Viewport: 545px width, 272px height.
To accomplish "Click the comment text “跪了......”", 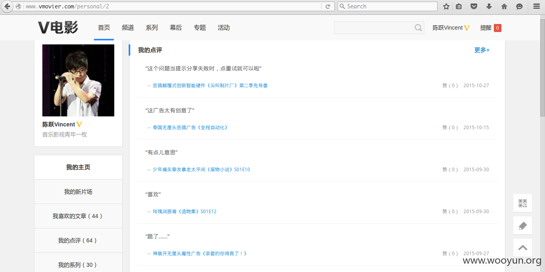I will pos(157,236).
